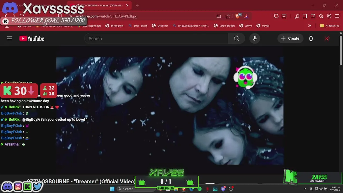Click the cast media icon in address bar

click(219, 16)
